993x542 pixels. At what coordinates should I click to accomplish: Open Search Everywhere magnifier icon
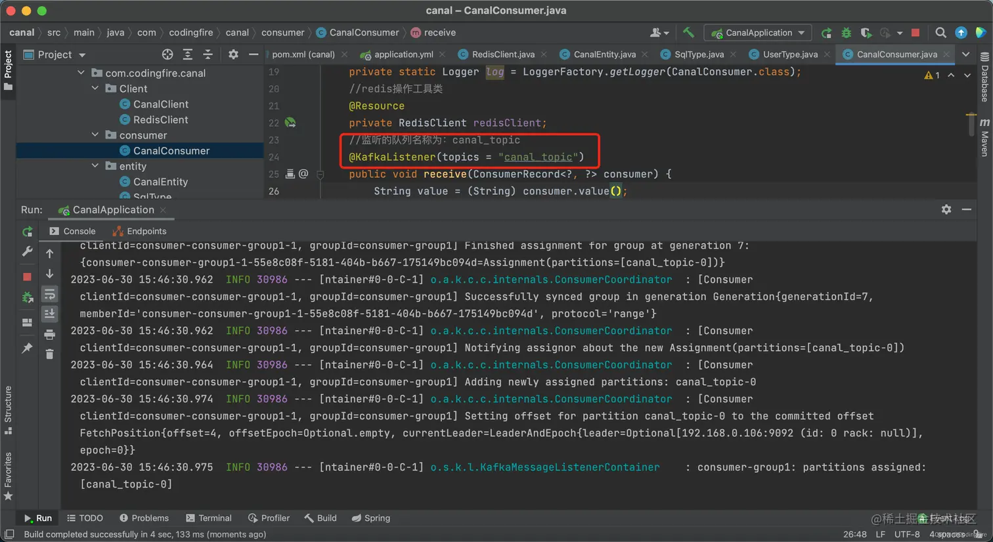(940, 33)
